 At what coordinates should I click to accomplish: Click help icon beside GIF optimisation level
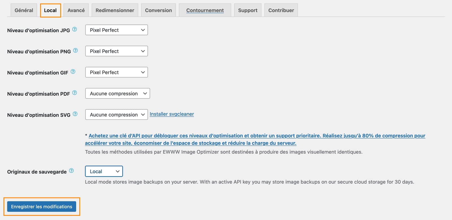coord(73,72)
